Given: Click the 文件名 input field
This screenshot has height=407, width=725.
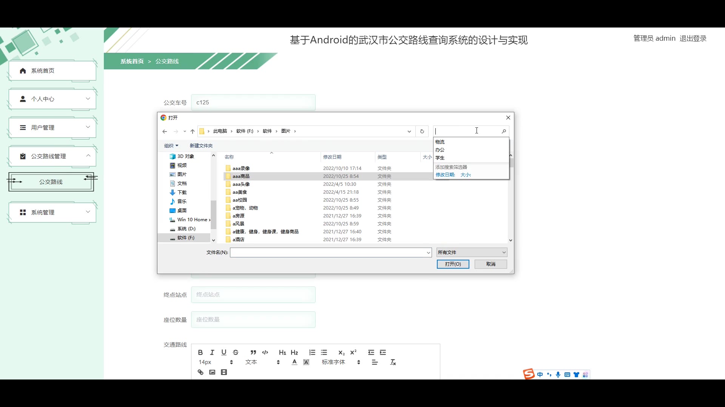Looking at the screenshot, I should [328, 252].
